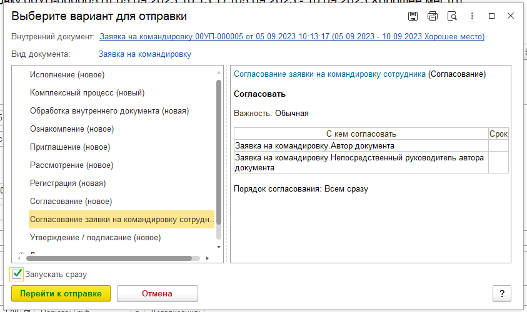Click the "Срок" column header
Screen dimensions: 527x312
[498, 134]
